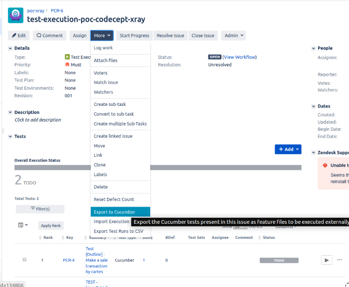349x287 pixels.
Task: Choose Delete from More menu
Action: tap(120, 187)
